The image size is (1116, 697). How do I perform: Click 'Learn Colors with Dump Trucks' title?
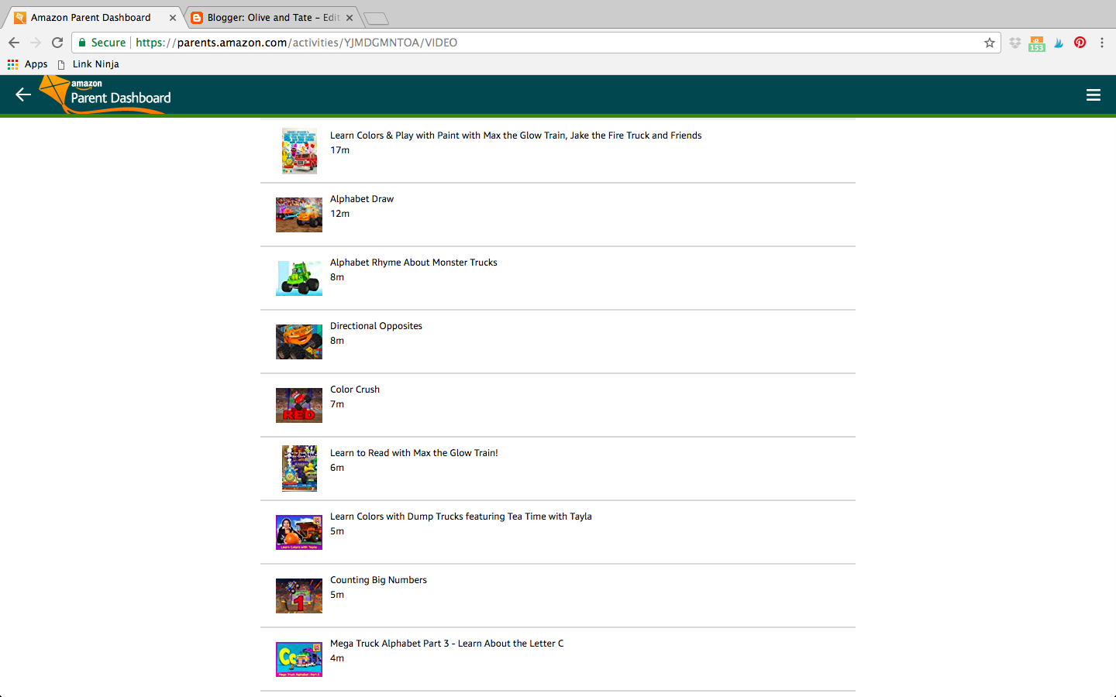pyautogui.click(x=461, y=517)
